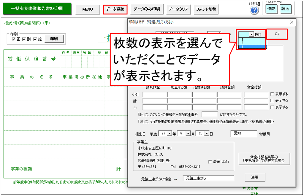Click the 適用 button
This screenshot has height=196, width=304.
pos(255,177)
